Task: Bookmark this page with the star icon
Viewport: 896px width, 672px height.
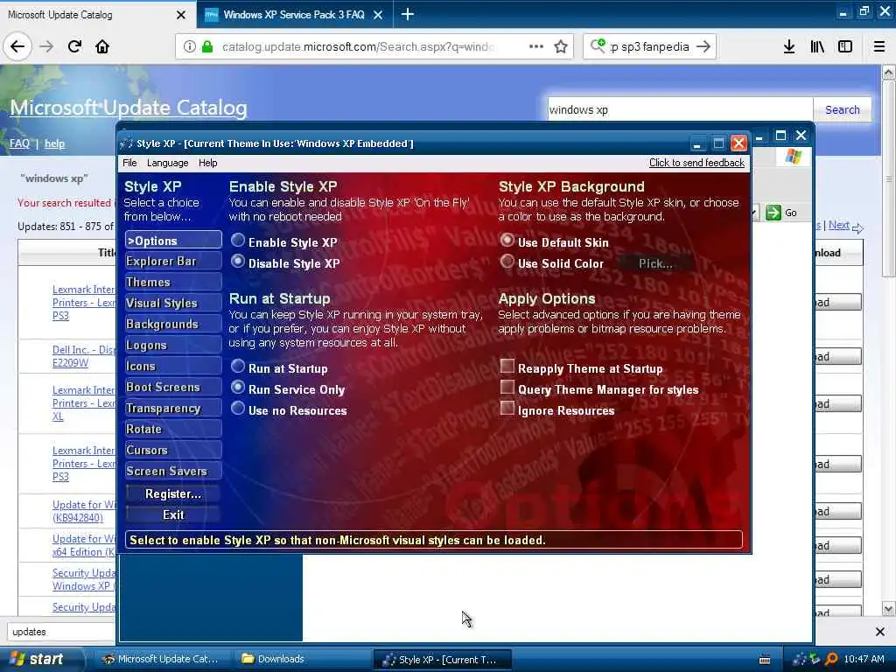Action: tap(561, 47)
